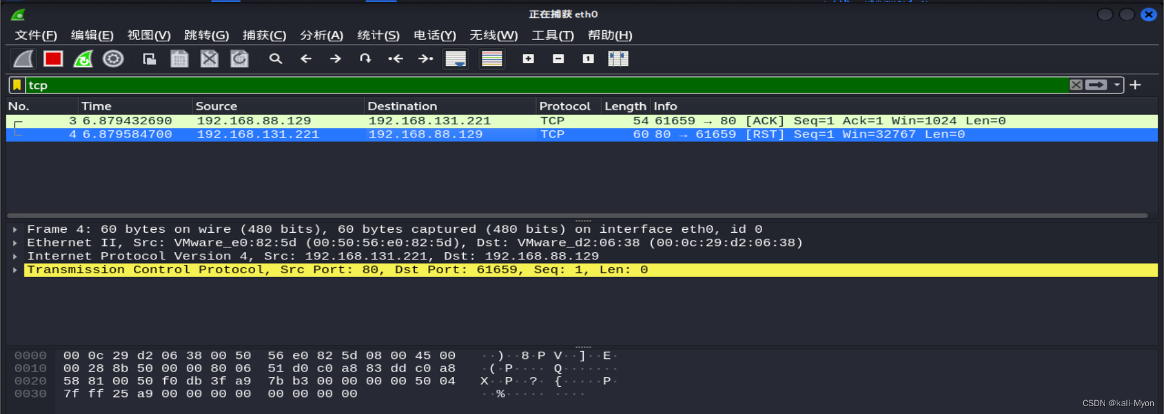Viewport: 1164px width, 414px height.
Task: Sort by the No. column header
Action: click(41, 106)
